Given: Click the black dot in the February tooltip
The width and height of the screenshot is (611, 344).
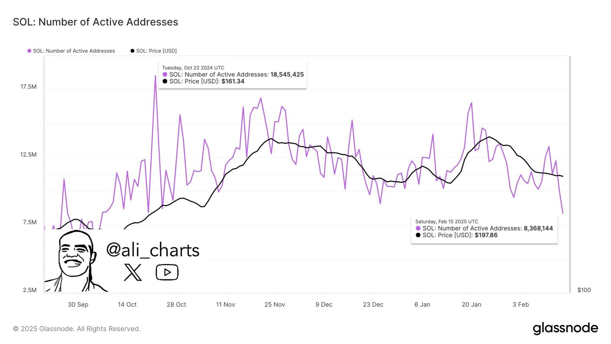Looking at the screenshot, I should tap(418, 235).
